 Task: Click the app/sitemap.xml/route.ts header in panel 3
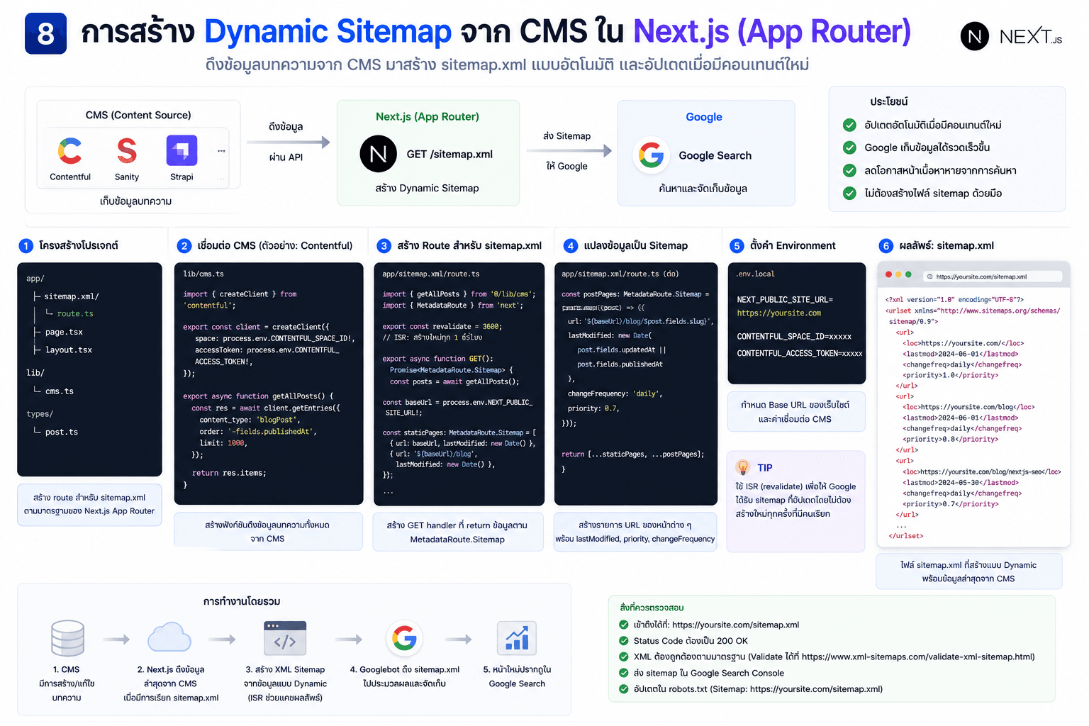(x=431, y=274)
